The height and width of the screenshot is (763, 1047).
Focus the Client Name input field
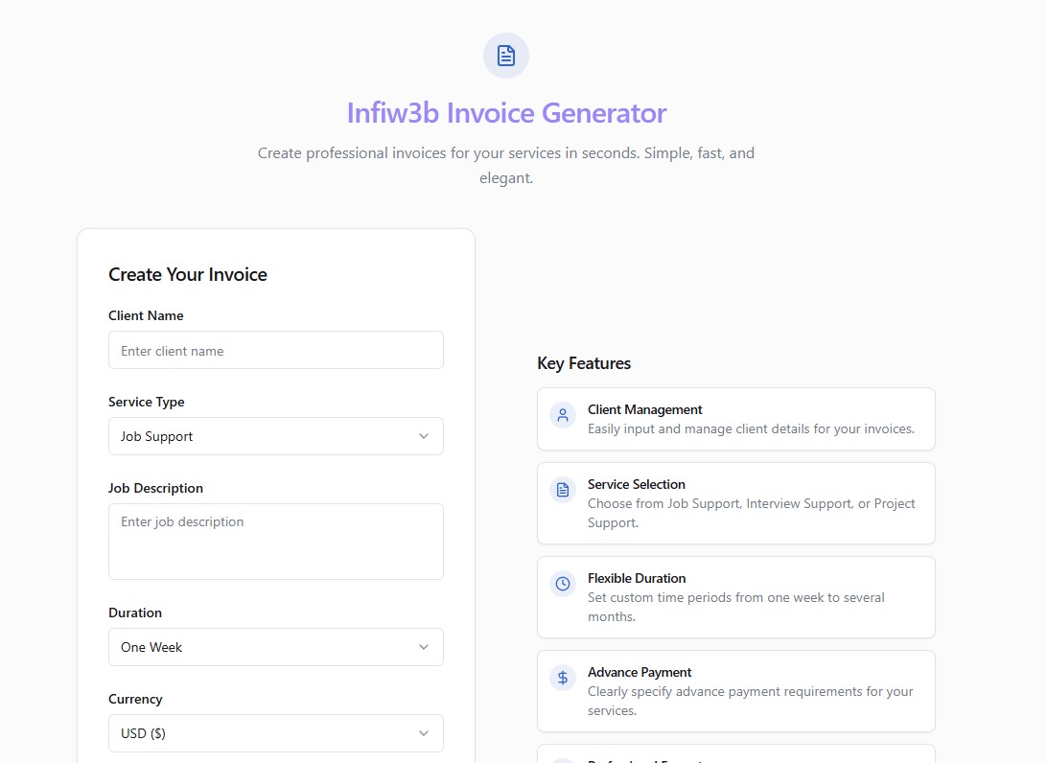275,351
